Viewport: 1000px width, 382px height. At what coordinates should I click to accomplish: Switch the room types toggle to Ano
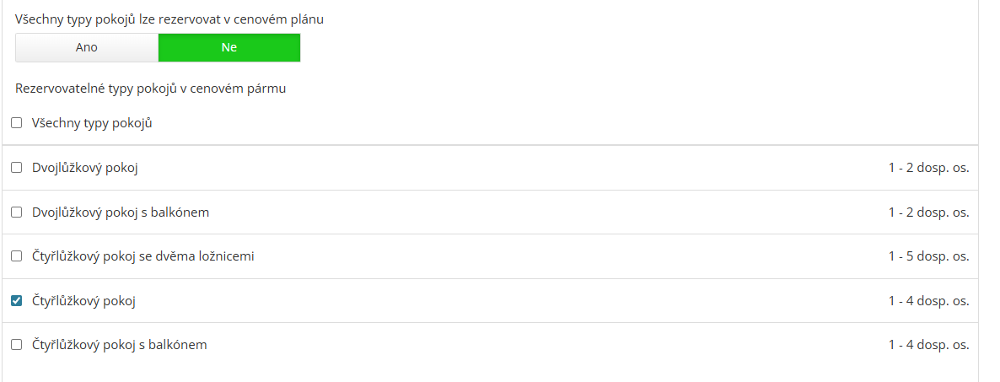coord(87,47)
